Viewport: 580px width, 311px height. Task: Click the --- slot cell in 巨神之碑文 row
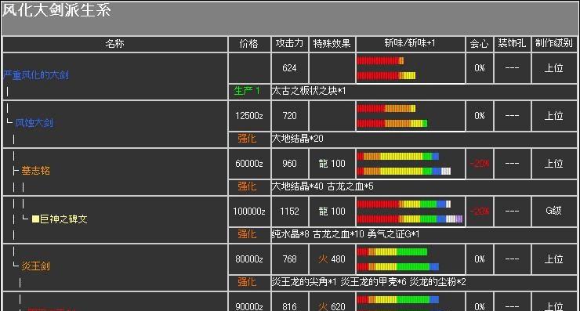[512, 212]
